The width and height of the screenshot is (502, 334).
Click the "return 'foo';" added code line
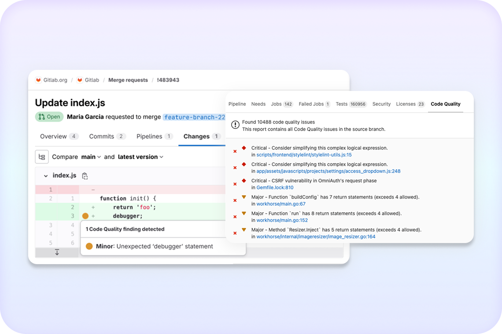134,207
